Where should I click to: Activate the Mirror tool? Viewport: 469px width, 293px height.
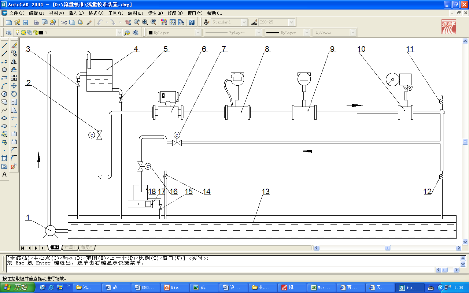pos(14,62)
